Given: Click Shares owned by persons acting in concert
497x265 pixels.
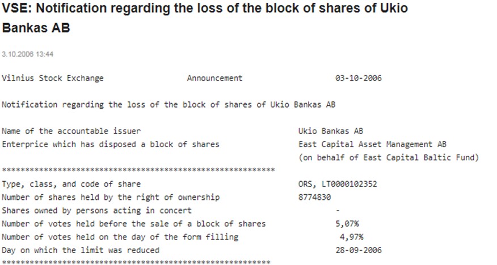Looking at the screenshot, I should pos(96,211).
